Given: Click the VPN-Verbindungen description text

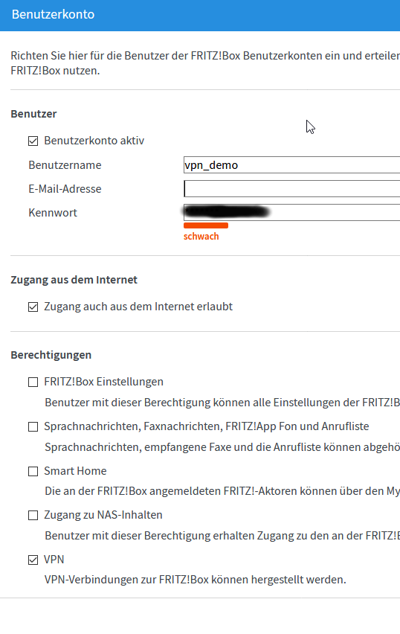Looking at the screenshot, I should point(195,580).
